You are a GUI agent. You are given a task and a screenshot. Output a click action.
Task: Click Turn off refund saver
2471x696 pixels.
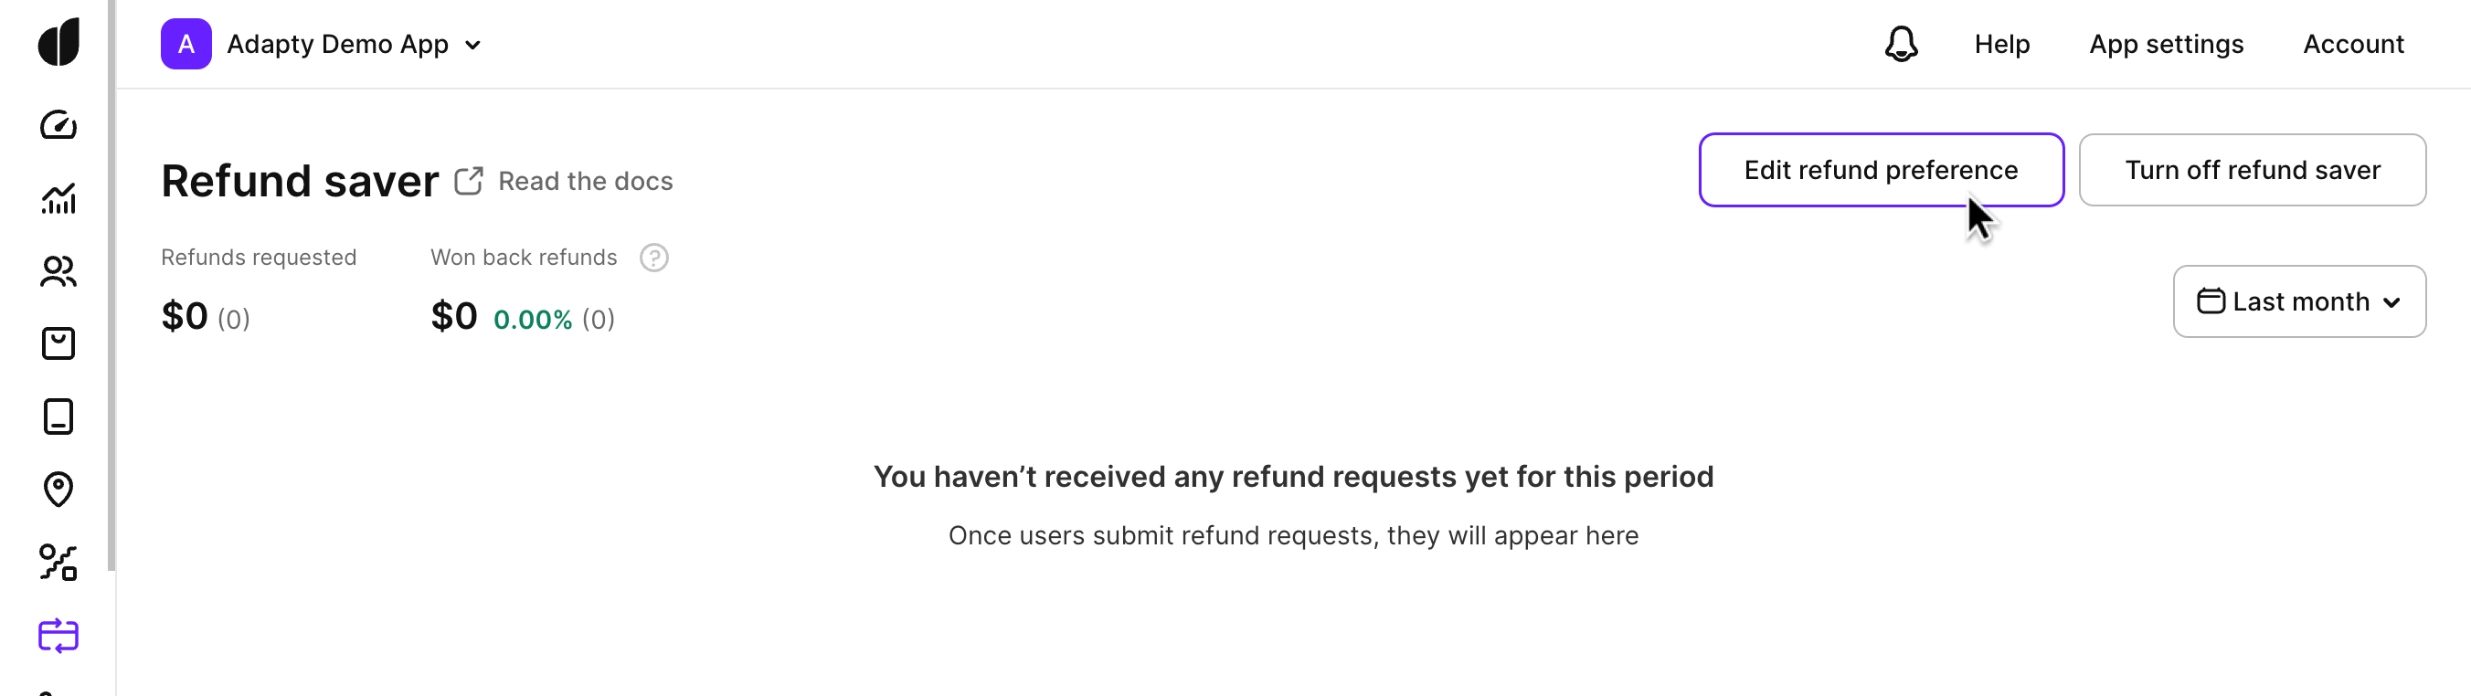[x=2254, y=170]
